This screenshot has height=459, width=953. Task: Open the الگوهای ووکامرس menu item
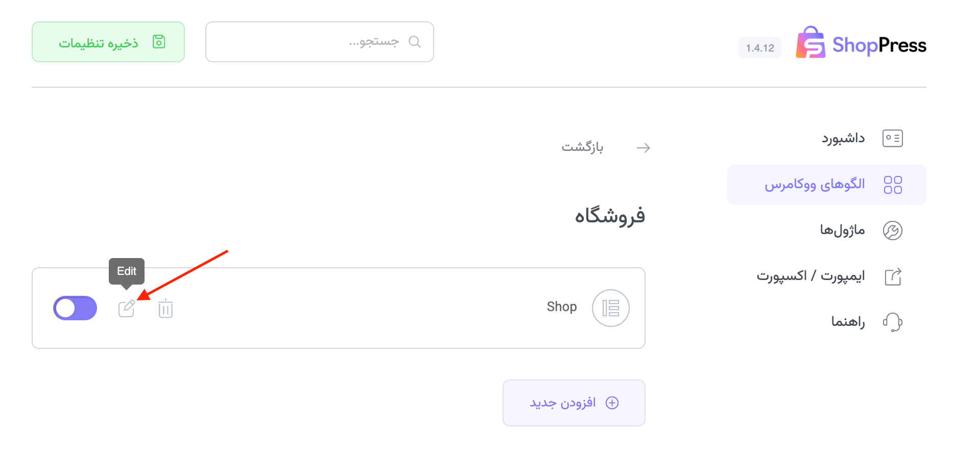[x=814, y=185]
